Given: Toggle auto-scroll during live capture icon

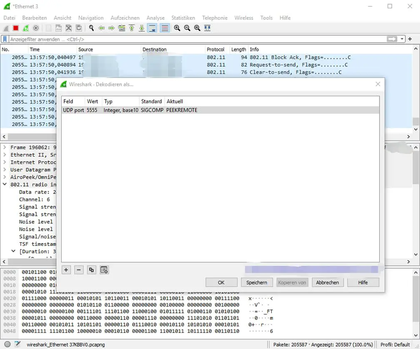Looking at the screenshot, I should [152, 28].
